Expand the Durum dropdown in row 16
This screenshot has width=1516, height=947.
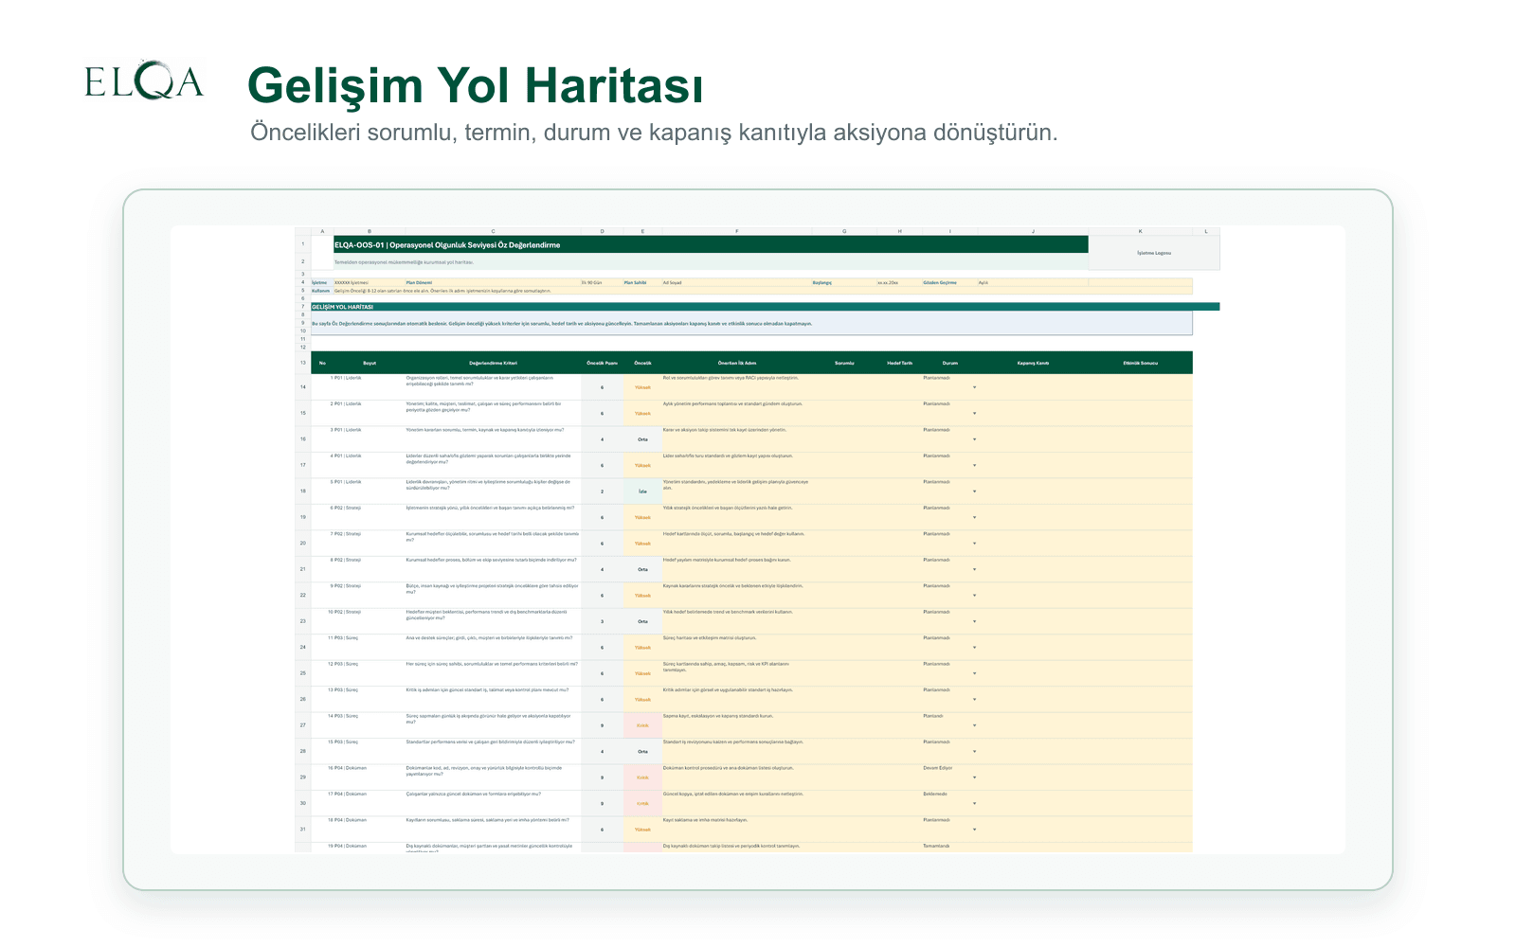[x=974, y=439]
